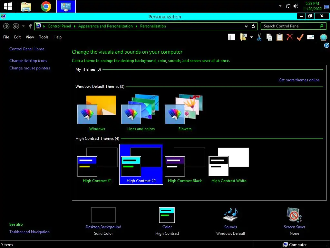The height and width of the screenshot is (248, 330).
Task: Open File Explorer from the taskbar
Action: pyautogui.click(x=26, y=7)
